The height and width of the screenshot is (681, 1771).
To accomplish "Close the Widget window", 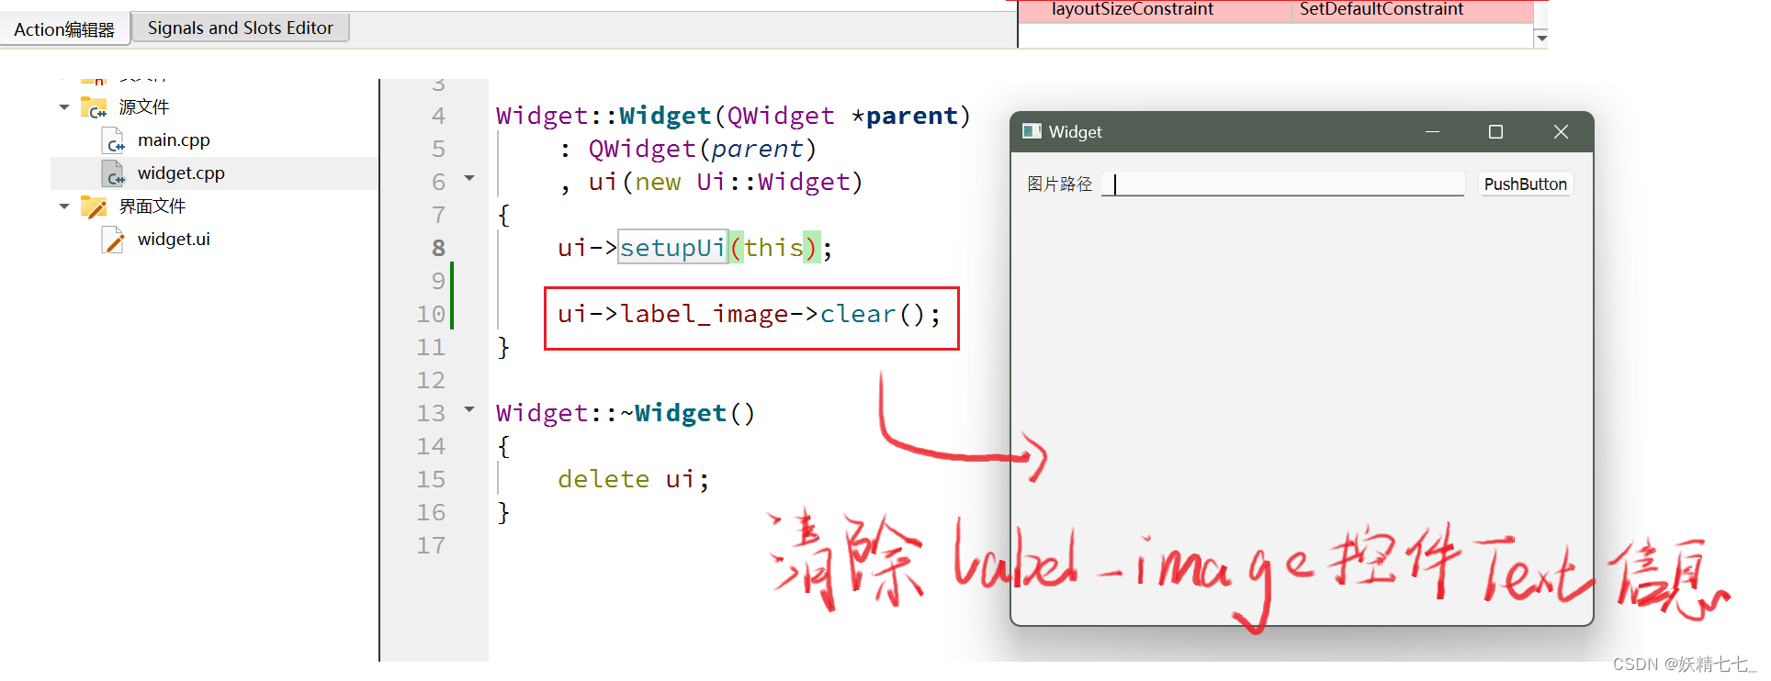I will pos(1561,132).
